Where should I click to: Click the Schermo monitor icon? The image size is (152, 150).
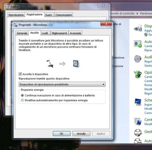tap(138, 102)
